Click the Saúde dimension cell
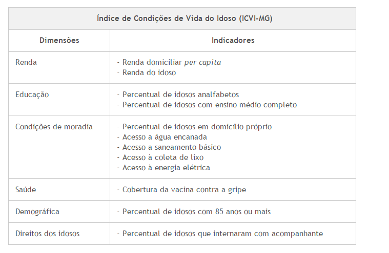Screen dimensions: 389x253 pyautogui.click(x=26, y=190)
